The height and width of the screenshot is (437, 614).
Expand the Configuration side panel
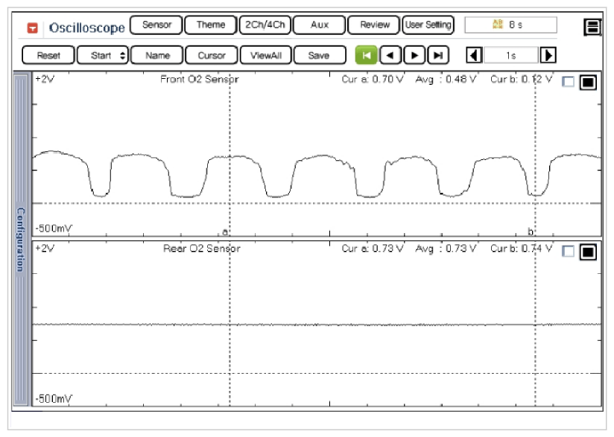point(21,240)
